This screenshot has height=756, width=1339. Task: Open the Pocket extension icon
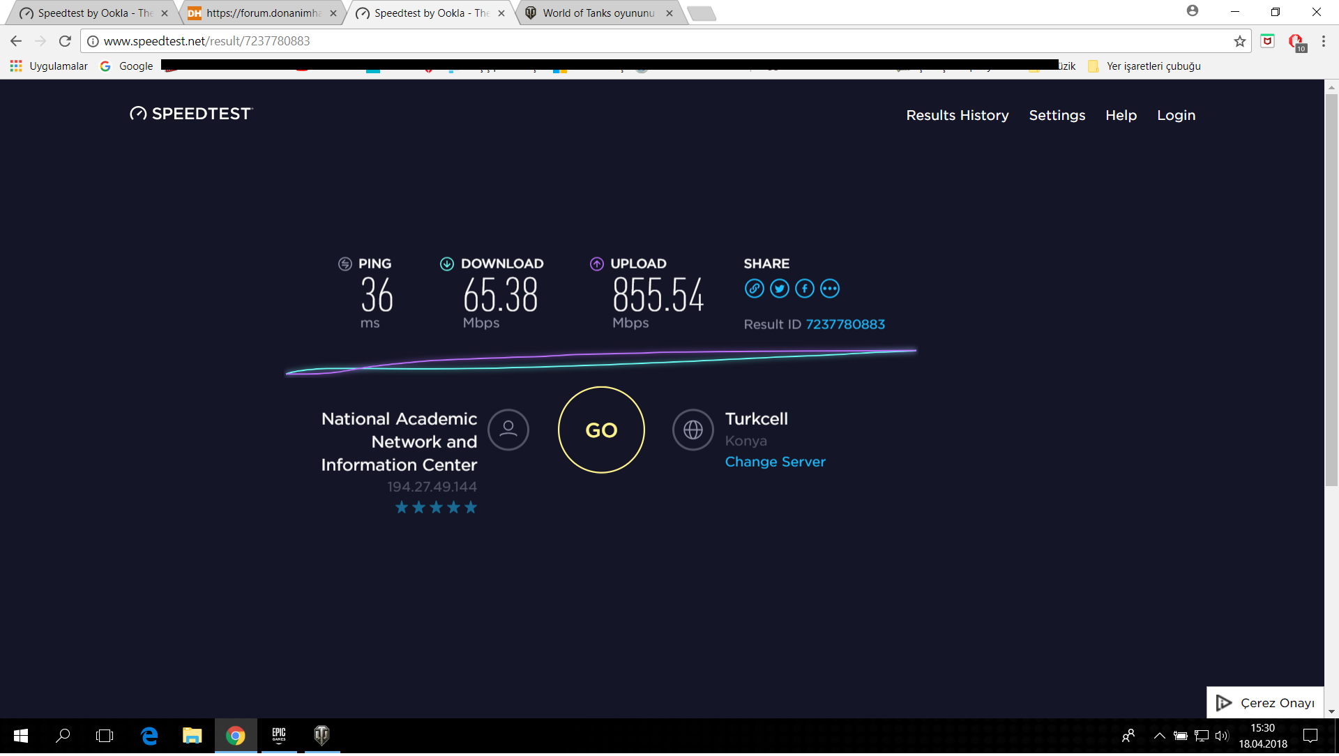pos(1268,41)
